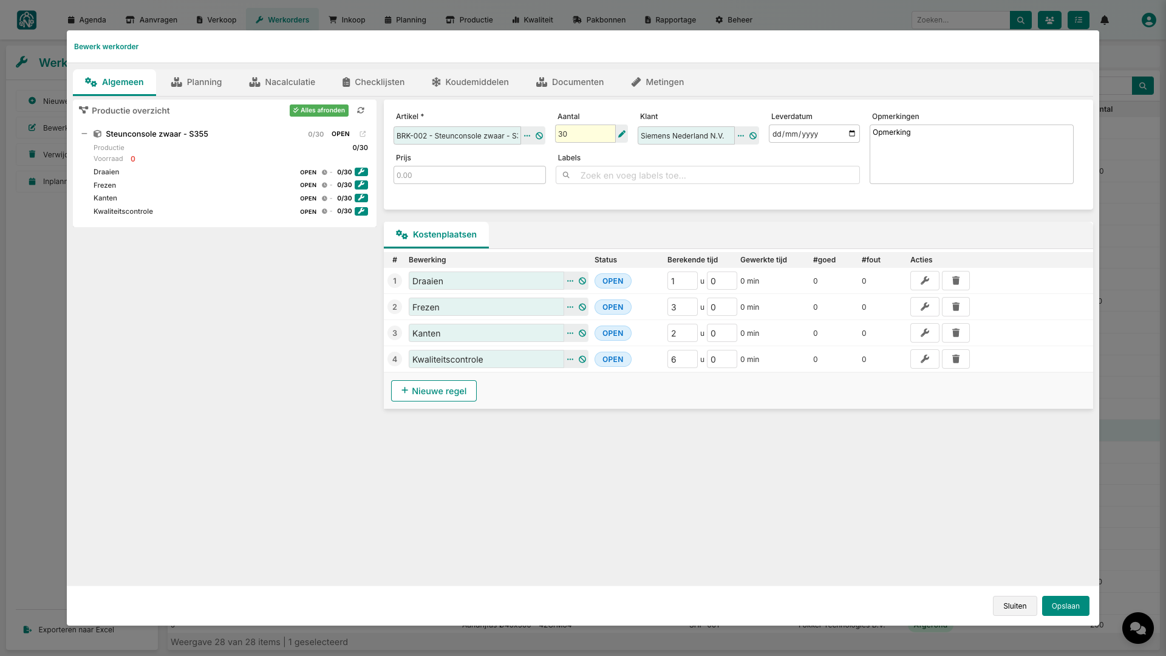Switch to the Nacalculatie tab
The height and width of the screenshot is (656, 1166).
click(282, 83)
